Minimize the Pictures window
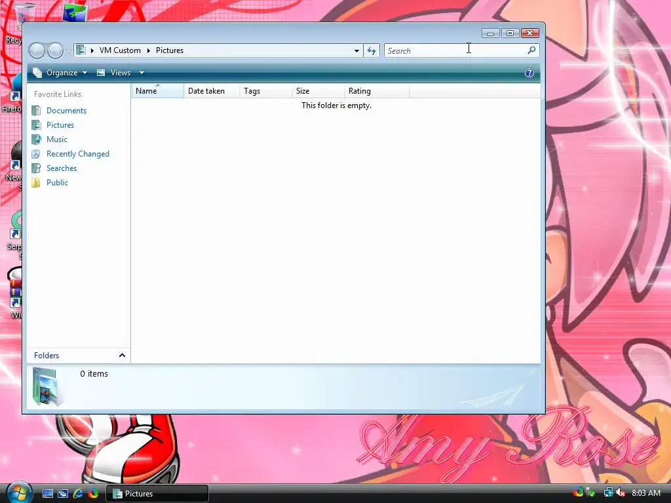 [490, 33]
